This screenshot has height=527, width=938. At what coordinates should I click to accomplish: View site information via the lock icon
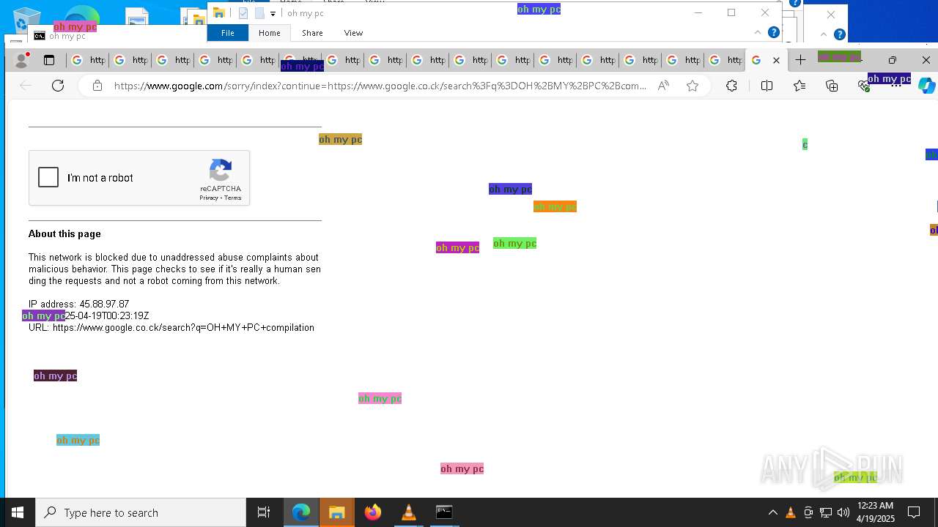tap(97, 86)
